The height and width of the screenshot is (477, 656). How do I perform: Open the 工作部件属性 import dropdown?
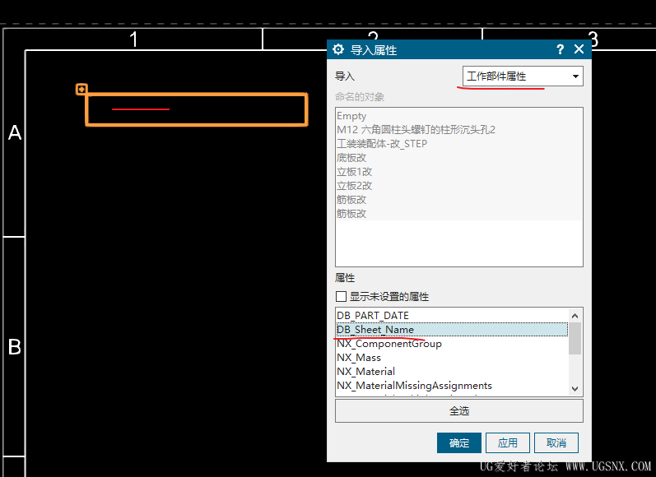(523, 76)
